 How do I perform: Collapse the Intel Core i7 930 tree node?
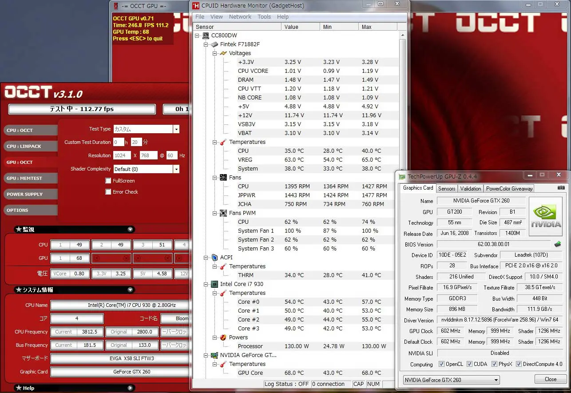[206, 284]
